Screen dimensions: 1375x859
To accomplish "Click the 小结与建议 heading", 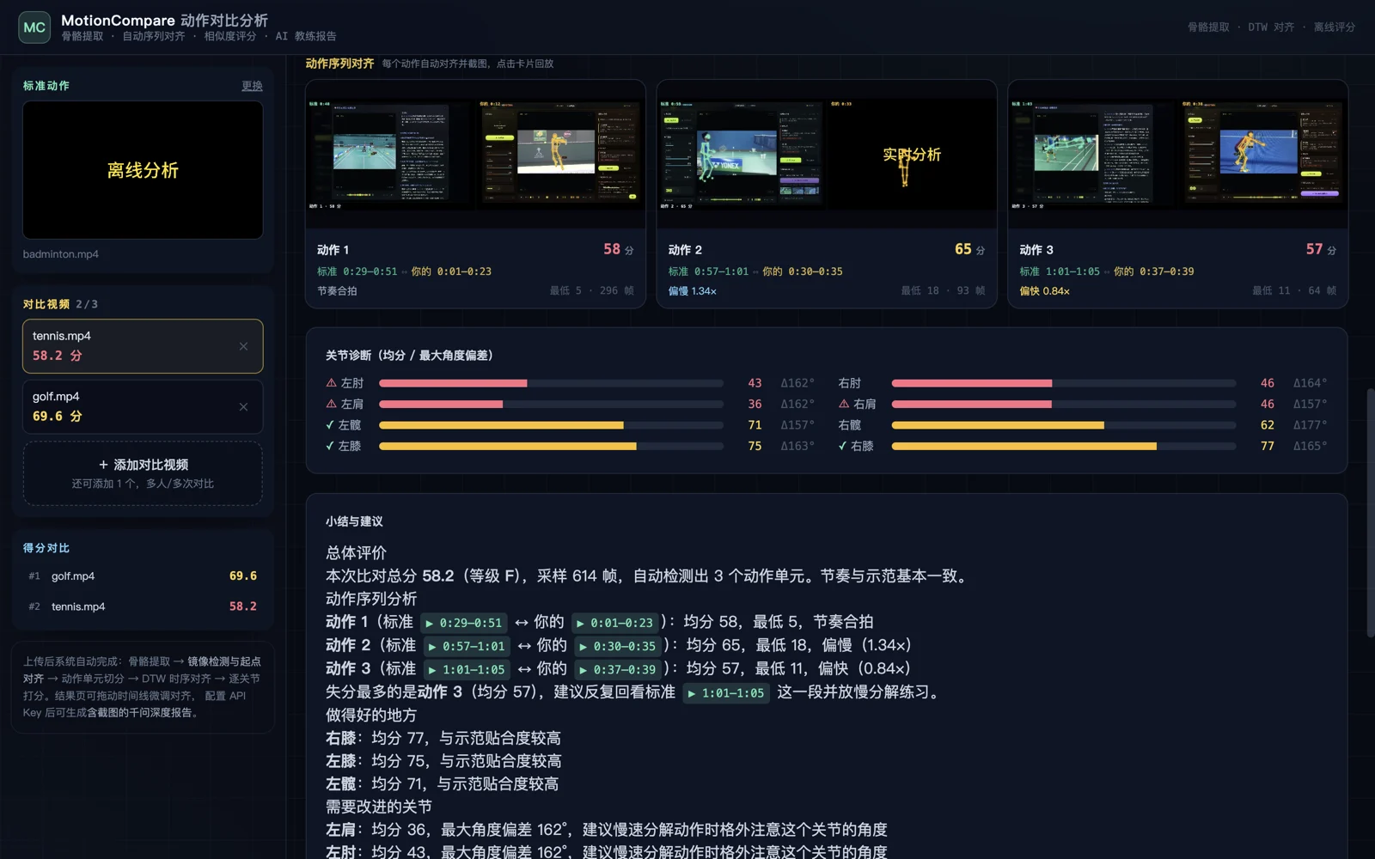I will pyautogui.click(x=354, y=521).
